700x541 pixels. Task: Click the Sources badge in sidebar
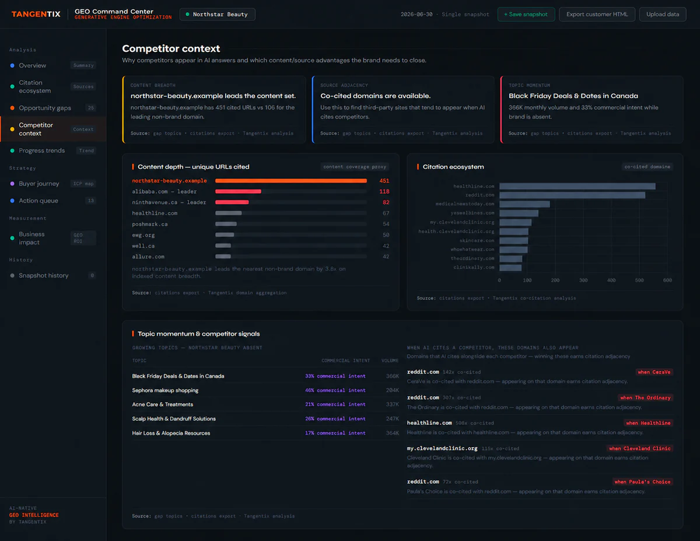83,86
